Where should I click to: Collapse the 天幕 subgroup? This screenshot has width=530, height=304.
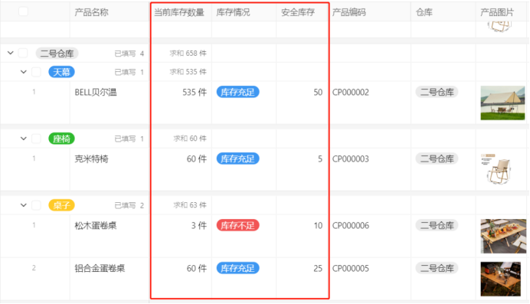(x=23, y=72)
